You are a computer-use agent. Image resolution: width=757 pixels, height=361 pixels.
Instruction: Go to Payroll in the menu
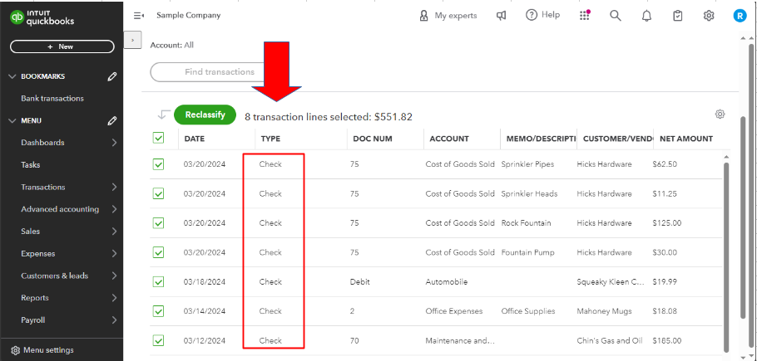point(32,320)
